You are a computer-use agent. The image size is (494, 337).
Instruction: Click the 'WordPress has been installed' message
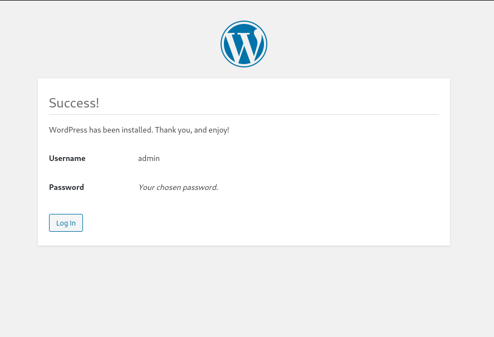pyautogui.click(x=139, y=130)
